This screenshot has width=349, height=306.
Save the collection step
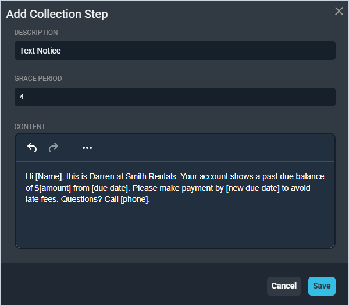click(322, 286)
